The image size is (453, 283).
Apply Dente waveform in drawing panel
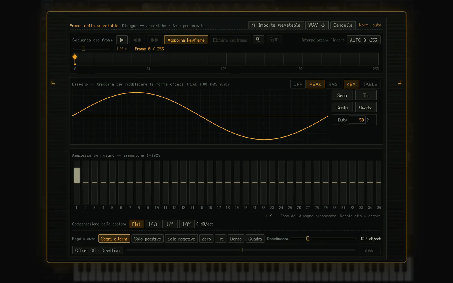[342, 107]
